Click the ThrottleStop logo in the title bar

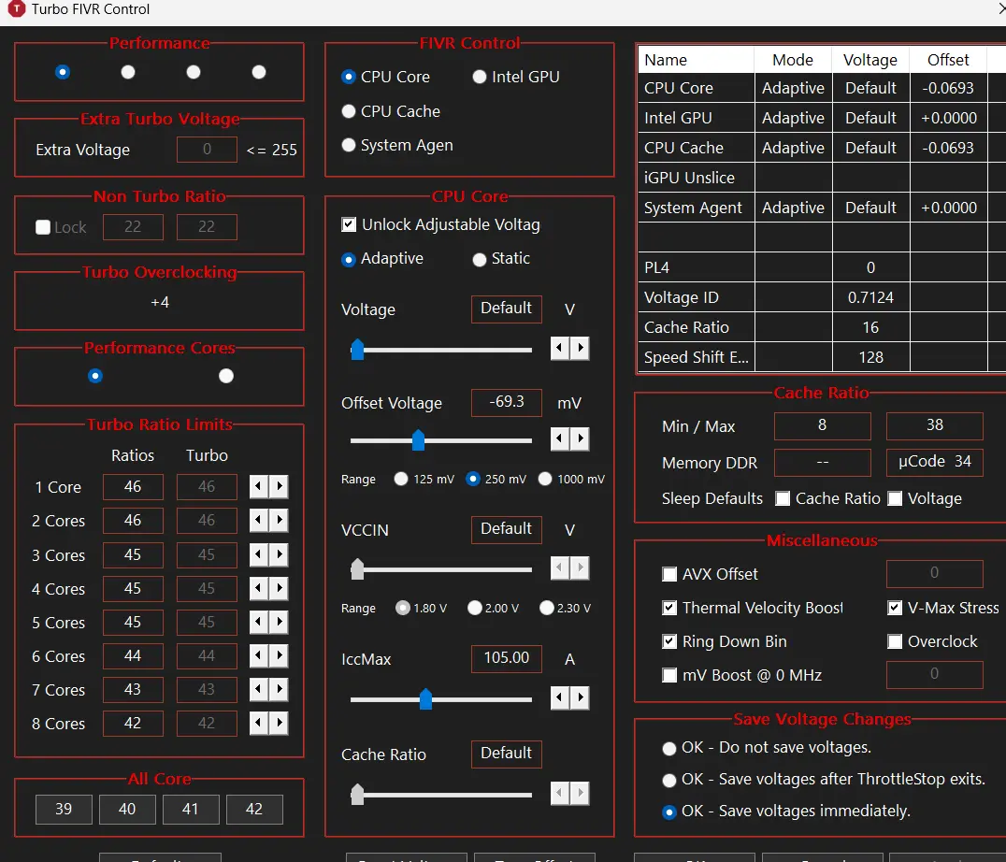point(16,9)
